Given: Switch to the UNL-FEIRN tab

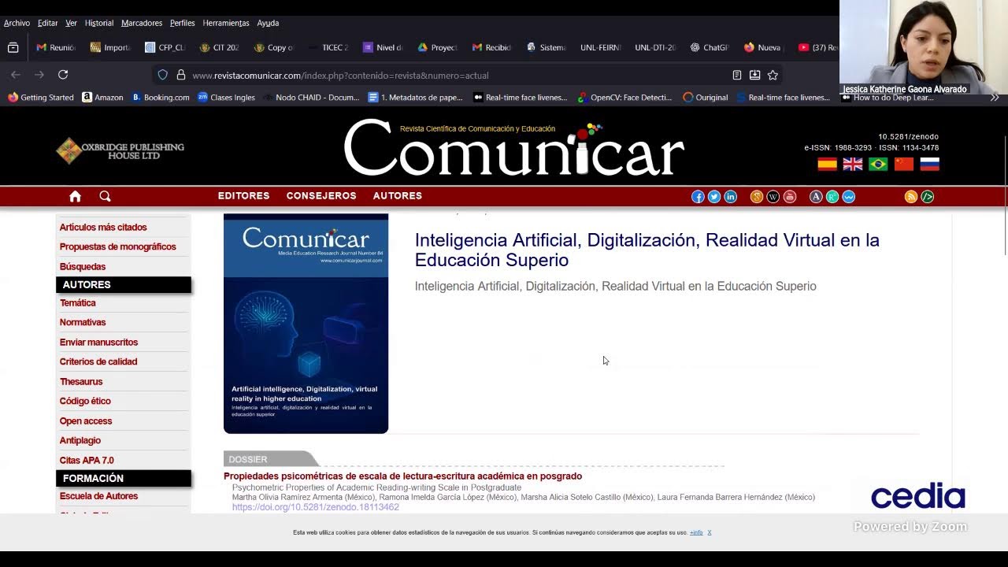Looking at the screenshot, I should click(x=600, y=47).
